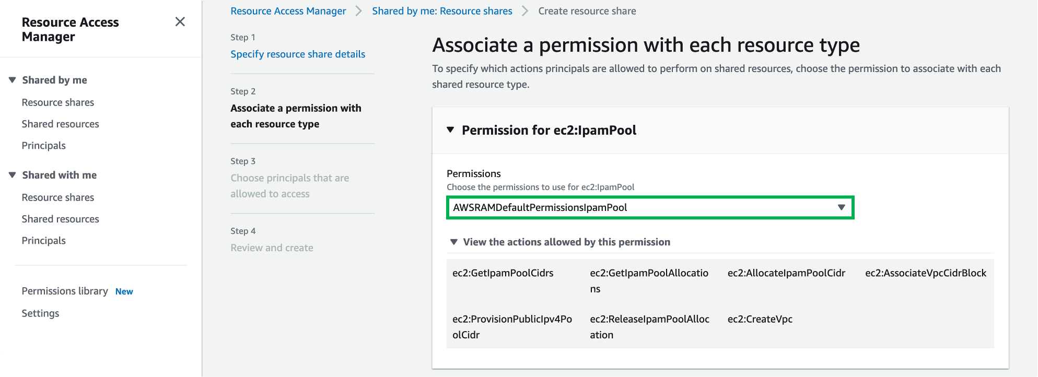The height and width of the screenshot is (377, 1038).
Task: Collapse the Shared by me section
Action: [x=13, y=80]
